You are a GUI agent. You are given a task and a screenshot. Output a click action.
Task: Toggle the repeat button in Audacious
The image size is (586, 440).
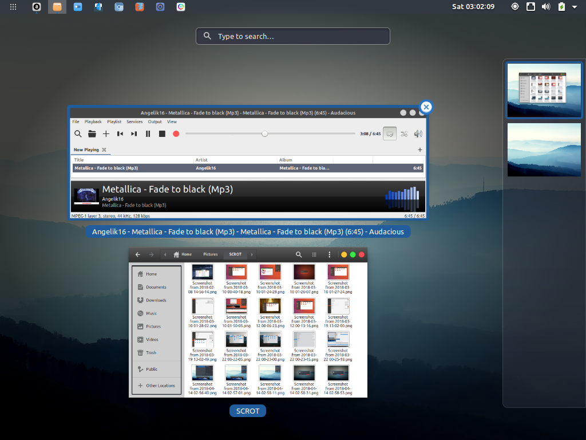(390, 133)
